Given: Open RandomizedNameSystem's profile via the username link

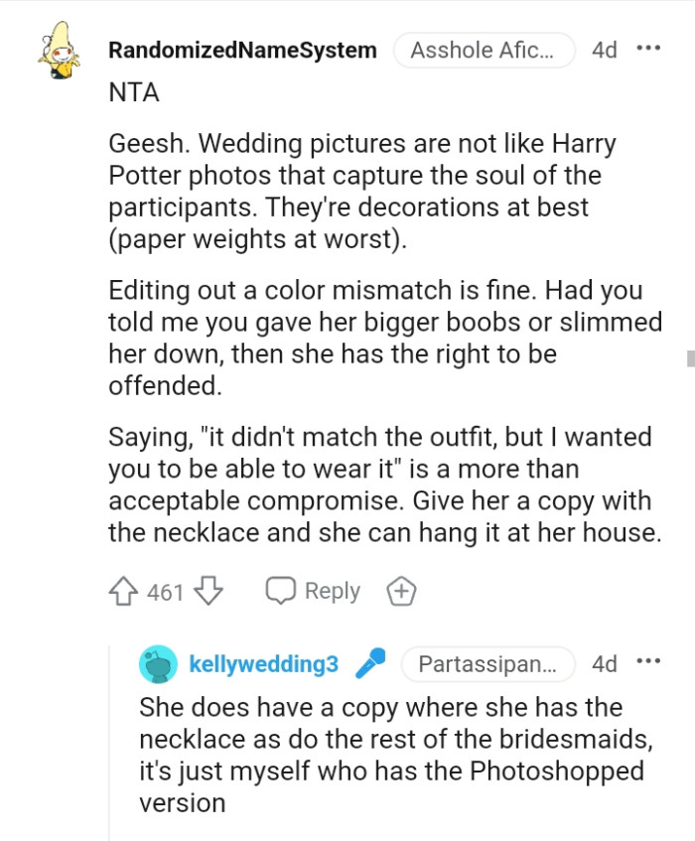Looking at the screenshot, I should [x=243, y=50].
